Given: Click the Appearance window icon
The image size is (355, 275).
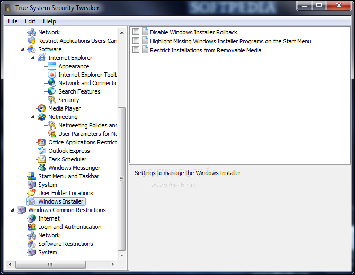Looking at the screenshot, I should pos(52,66).
